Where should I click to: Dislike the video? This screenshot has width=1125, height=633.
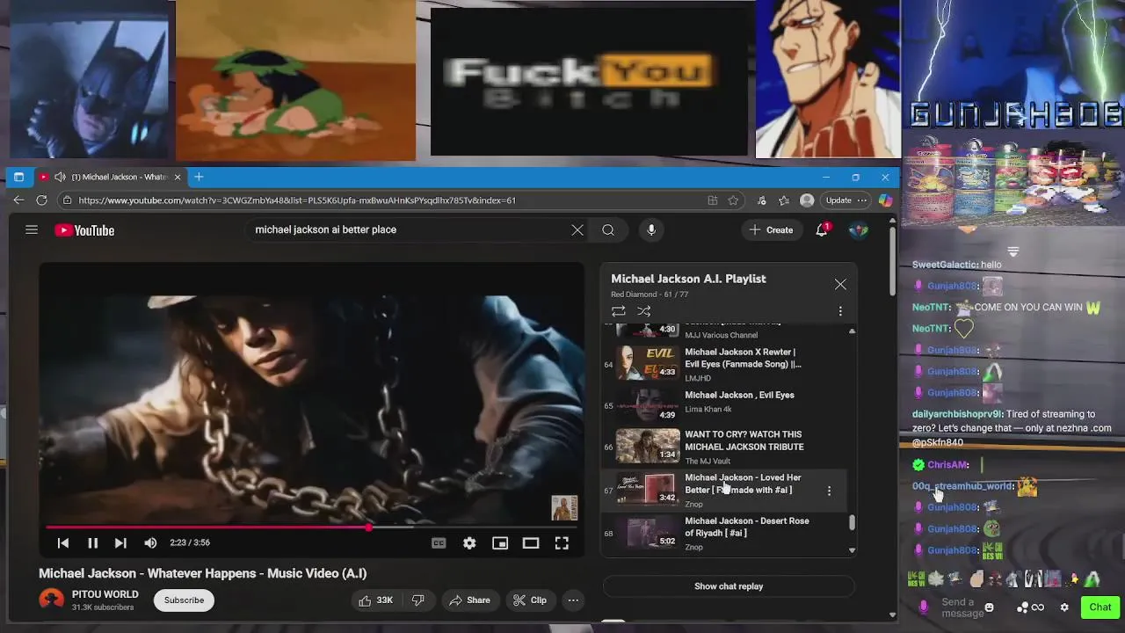point(418,600)
